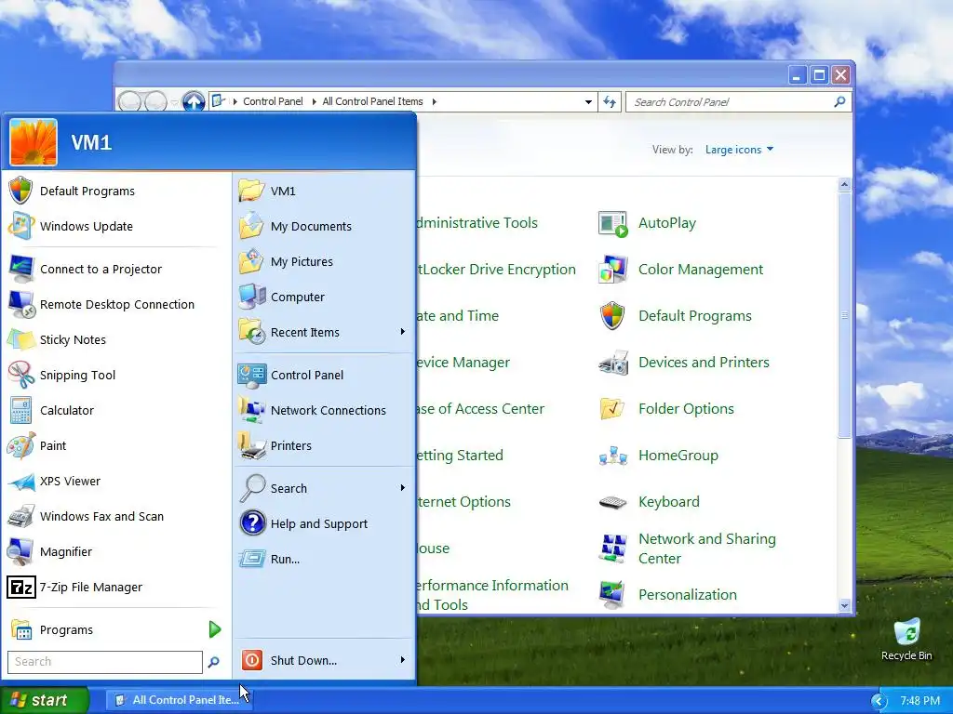Open Personalization icon in Control Panel
The image size is (953, 714).
tap(612, 594)
